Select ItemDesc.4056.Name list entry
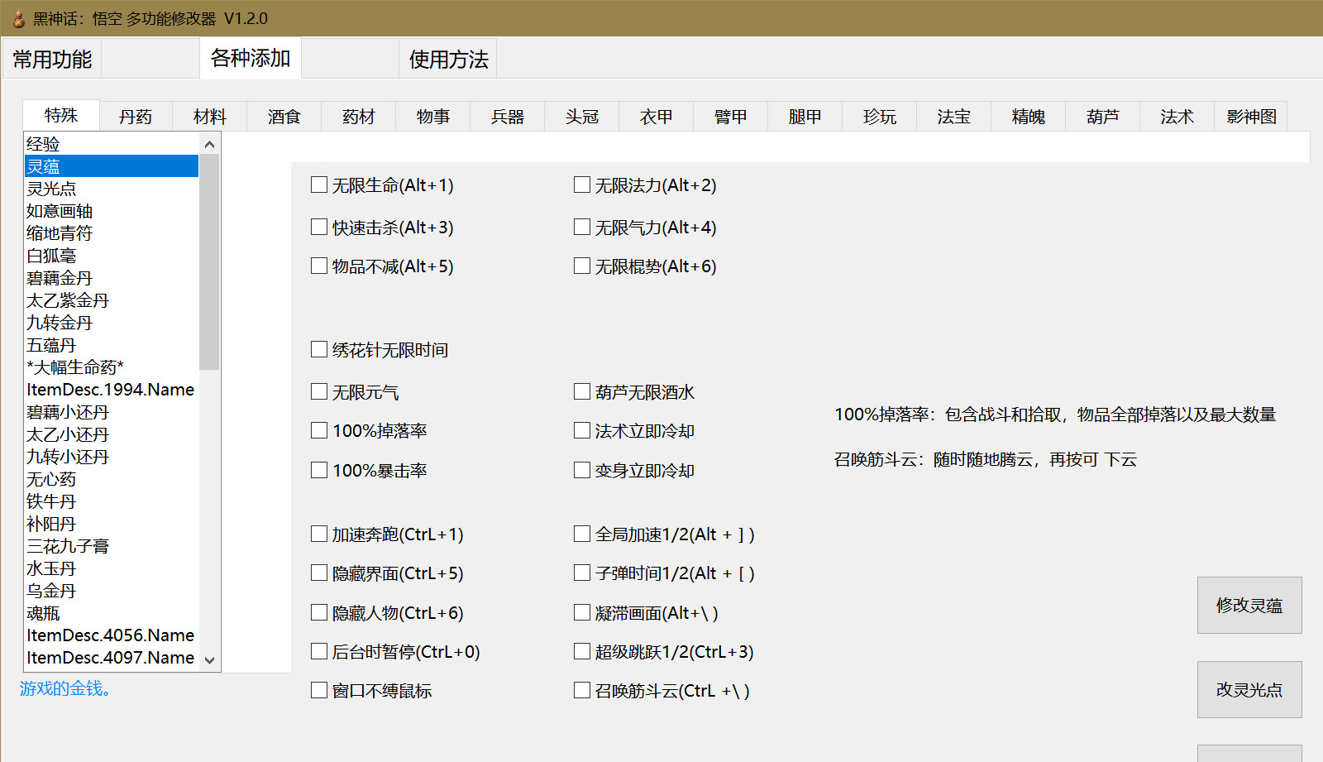 pos(112,635)
